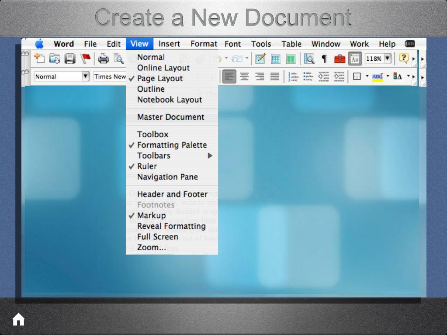Choose Normal in the View menu
The height and width of the screenshot is (335, 447).
pyautogui.click(x=172, y=57)
